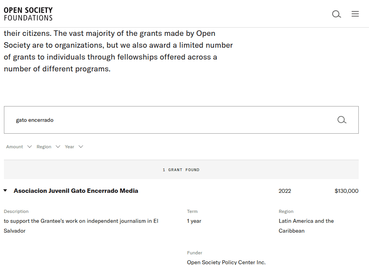The image size is (369, 265).
Task: Open the Region filter dropdown
Action: tap(48, 147)
